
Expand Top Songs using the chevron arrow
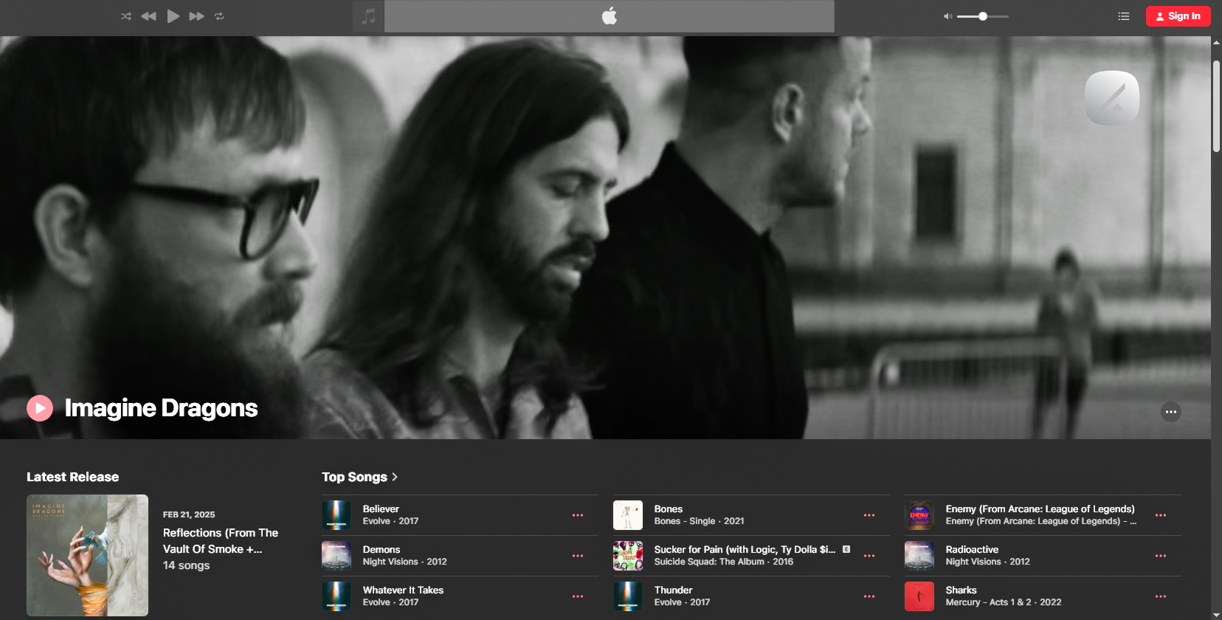pos(395,477)
